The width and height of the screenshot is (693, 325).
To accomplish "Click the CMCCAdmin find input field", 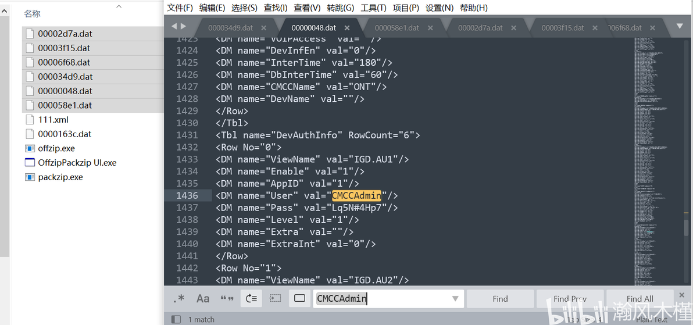I will (x=382, y=299).
